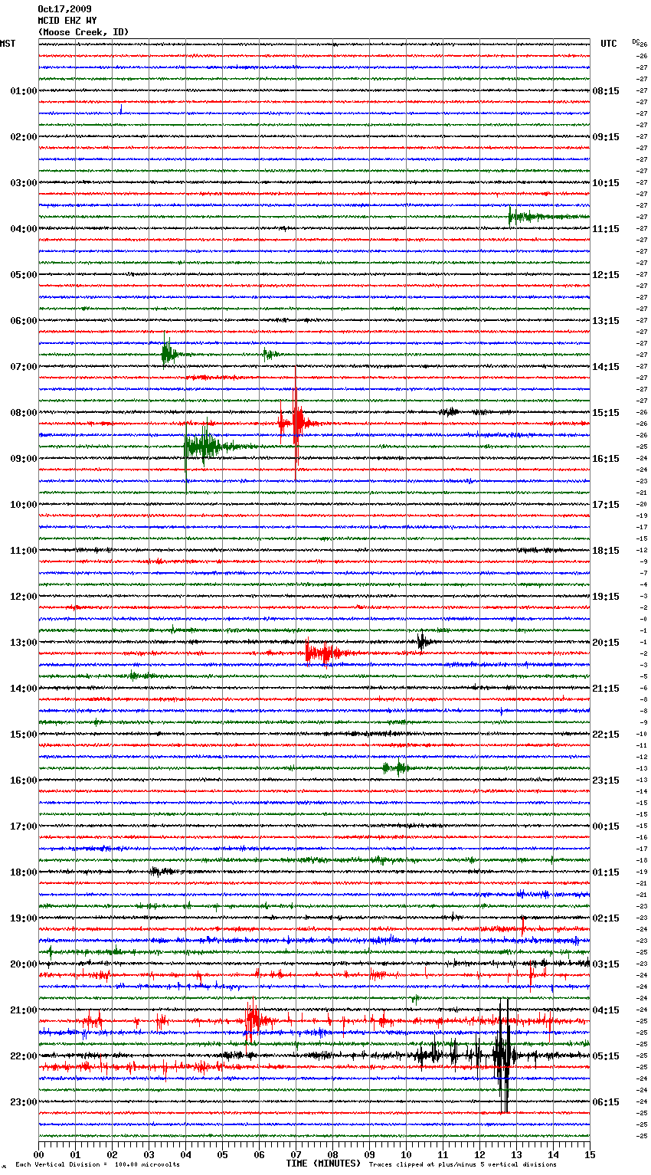Click the 02:15 UTC row label
Viewport: 651px width, 1175px height.
coord(606,918)
